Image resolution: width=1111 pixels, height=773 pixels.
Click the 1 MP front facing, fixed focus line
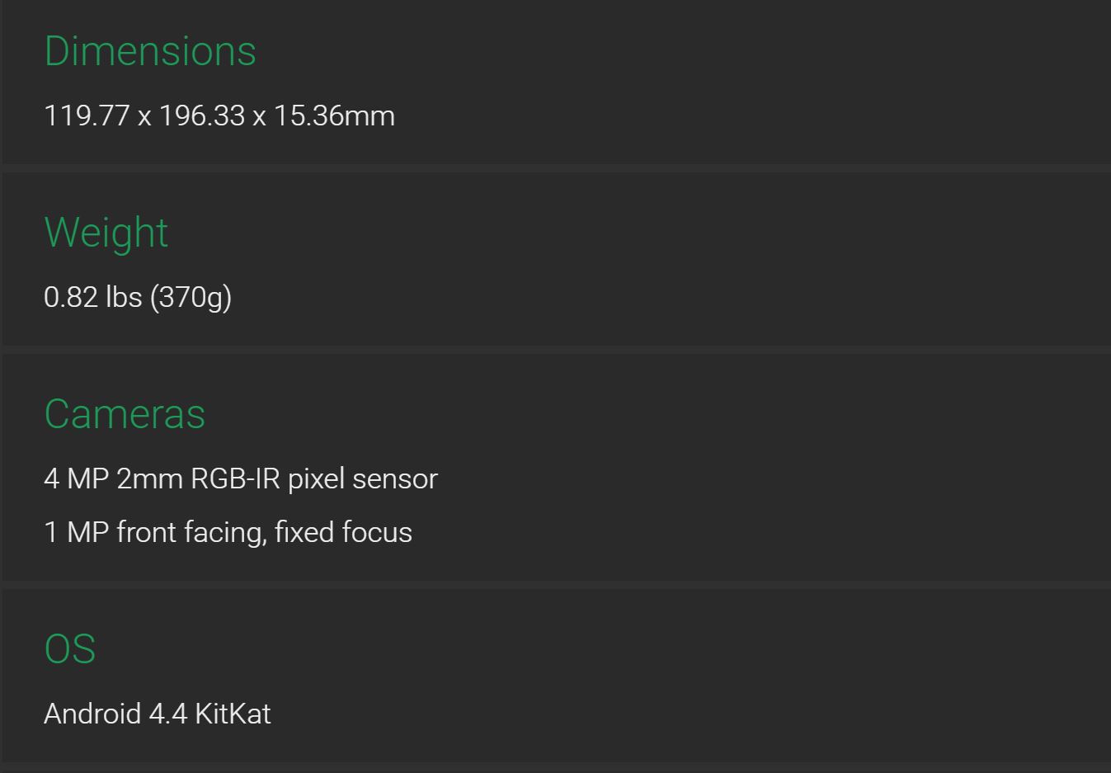[x=228, y=532]
